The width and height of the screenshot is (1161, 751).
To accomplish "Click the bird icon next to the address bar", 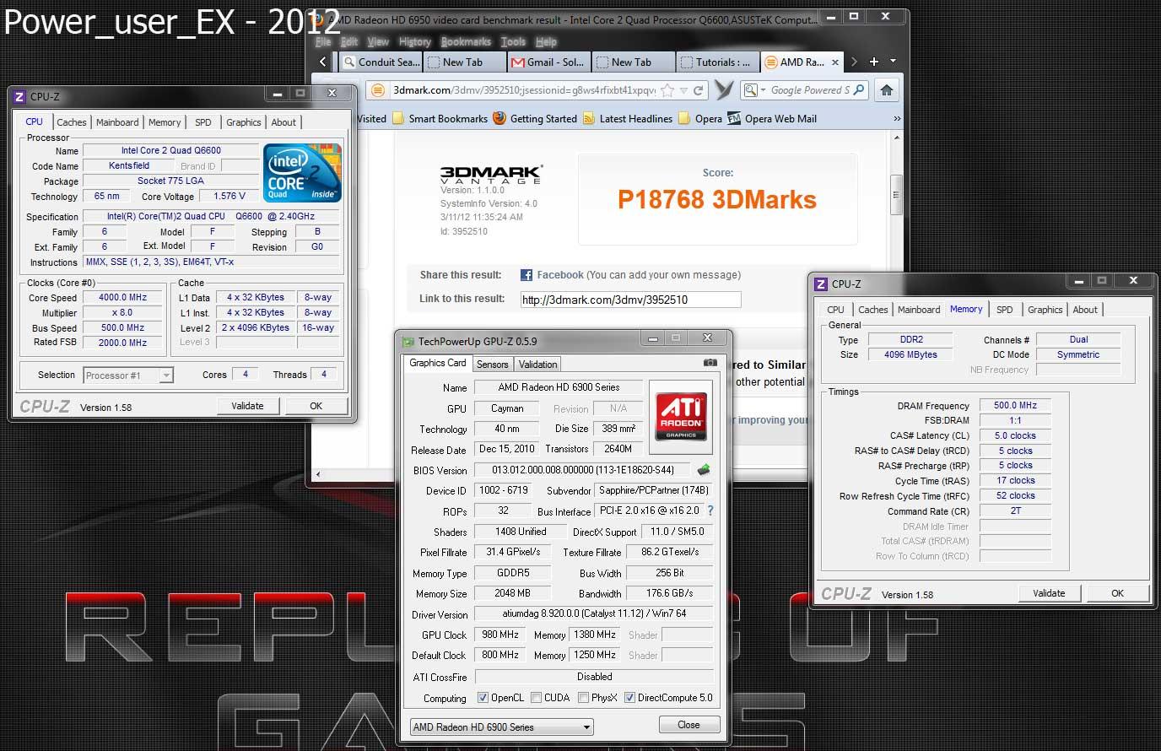I will coord(723,89).
